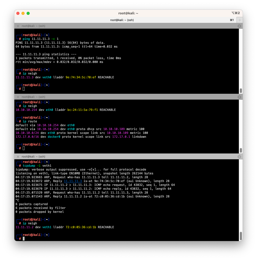
Task: Click the top pane title 'root@kali: ~ (ssh)'
Action: click(x=33, y=26)
